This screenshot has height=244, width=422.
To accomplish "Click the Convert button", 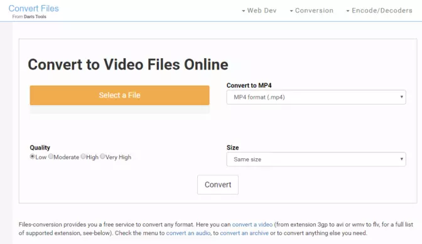I will tap(218, 185).
